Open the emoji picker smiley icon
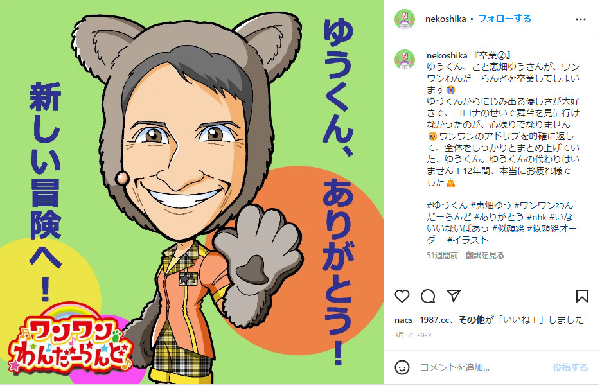This screenshot has height=386, width=602. click(x=402, y=367)
